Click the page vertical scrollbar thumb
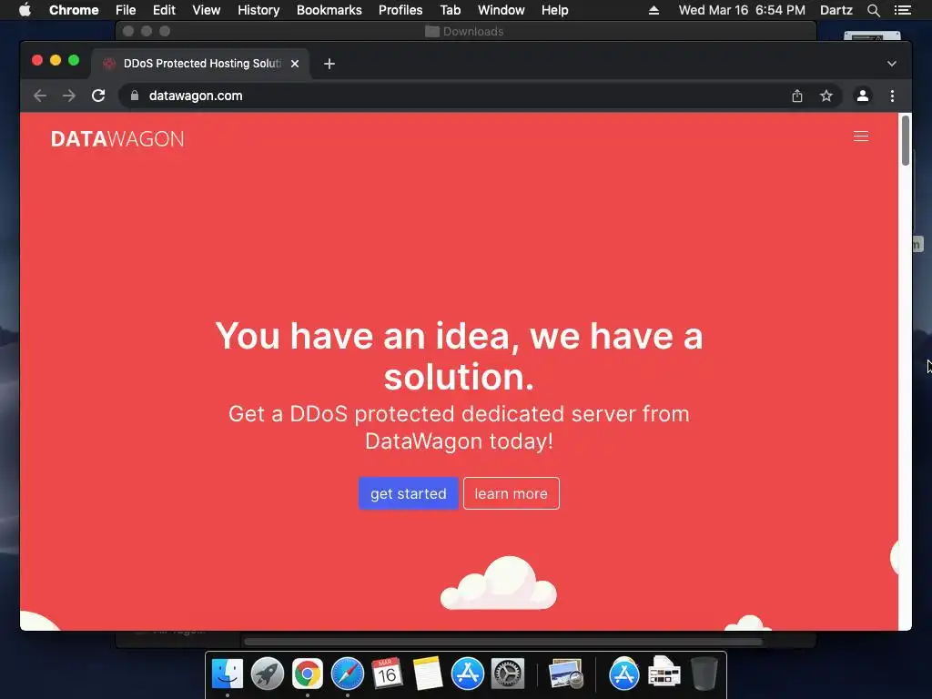The width and height of the screenshot is (932, 699). 906,140
